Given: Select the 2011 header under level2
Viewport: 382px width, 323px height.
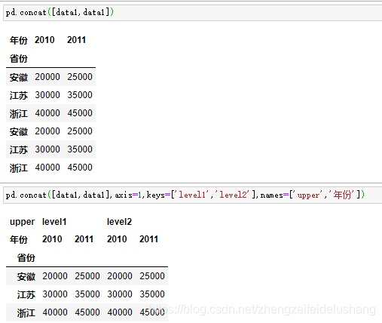Looking at the screenshot, I should 148,239.
